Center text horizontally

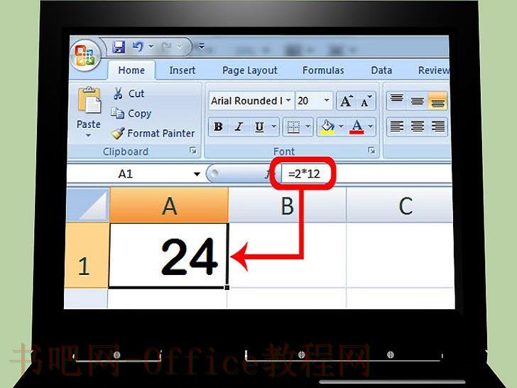click(x=417, y=126)
